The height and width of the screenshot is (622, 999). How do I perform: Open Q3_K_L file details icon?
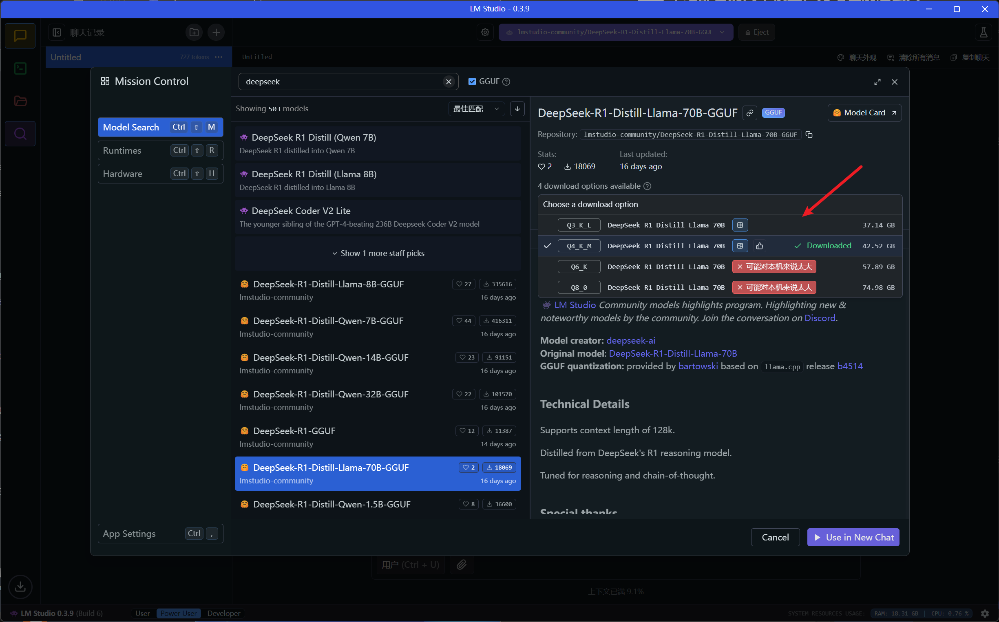tap(740, 225)
